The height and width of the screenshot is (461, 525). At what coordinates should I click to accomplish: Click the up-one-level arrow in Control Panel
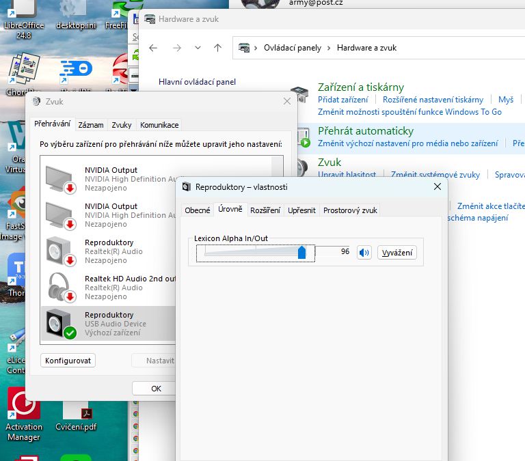217,48
